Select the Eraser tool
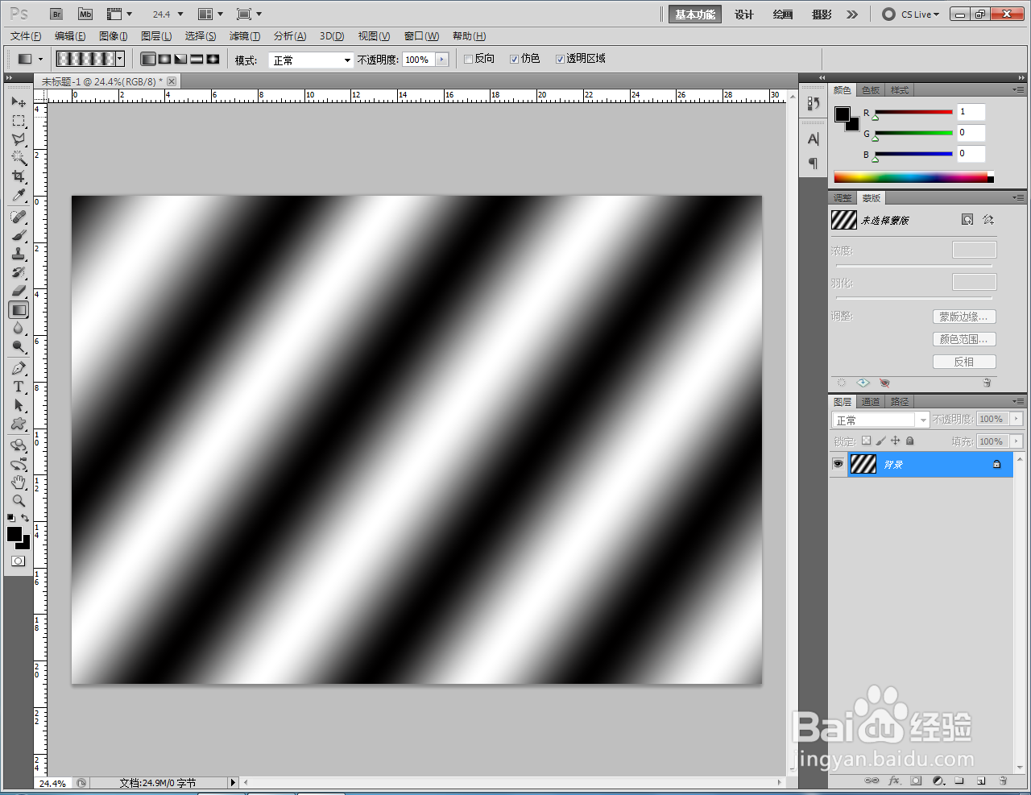This screenshot has width=1031, height=795. click(x=19, y=291)
